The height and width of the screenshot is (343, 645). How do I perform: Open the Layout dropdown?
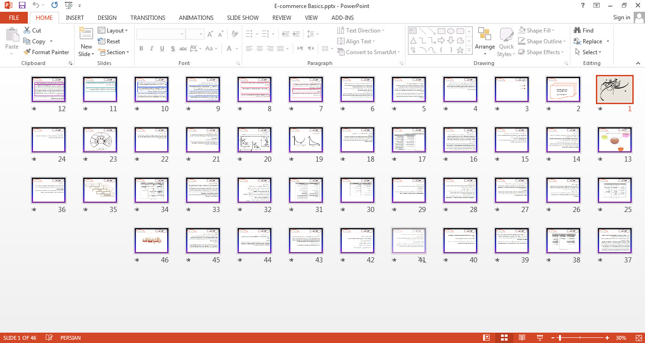[113, 31]
